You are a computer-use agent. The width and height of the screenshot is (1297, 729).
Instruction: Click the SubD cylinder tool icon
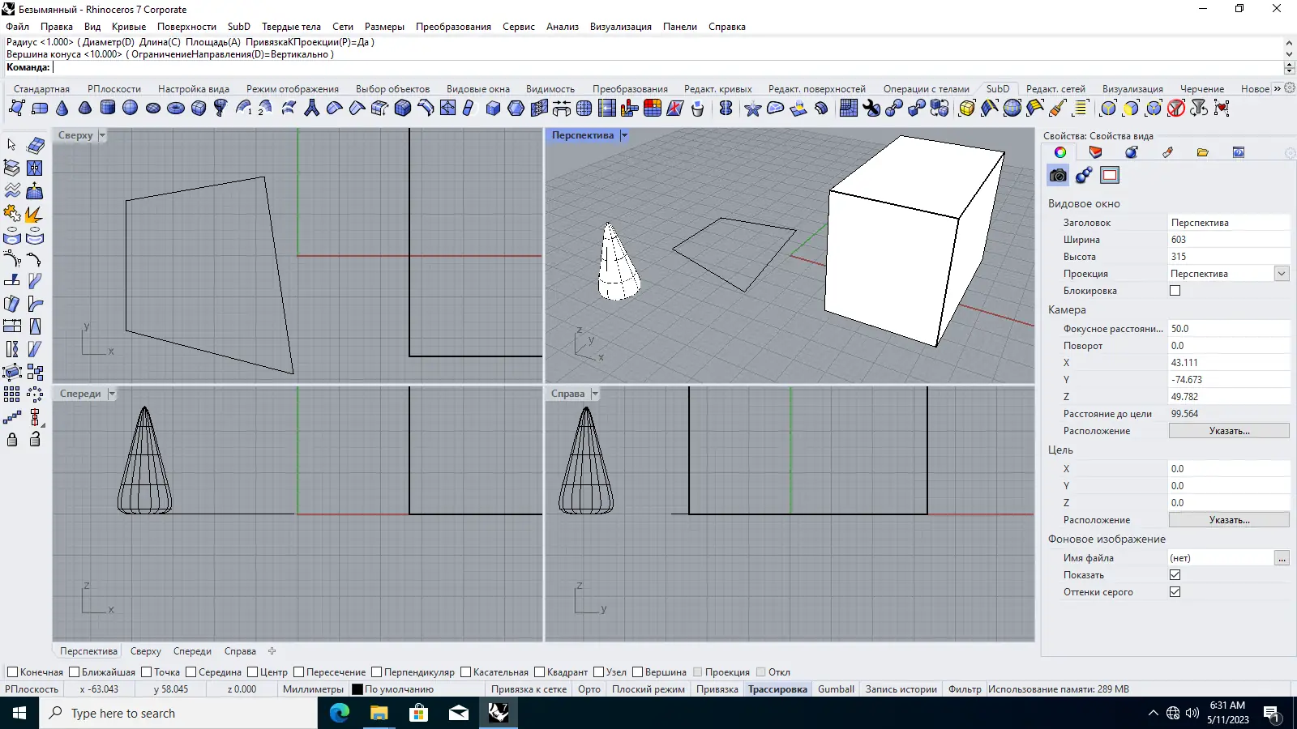(108, 108)
